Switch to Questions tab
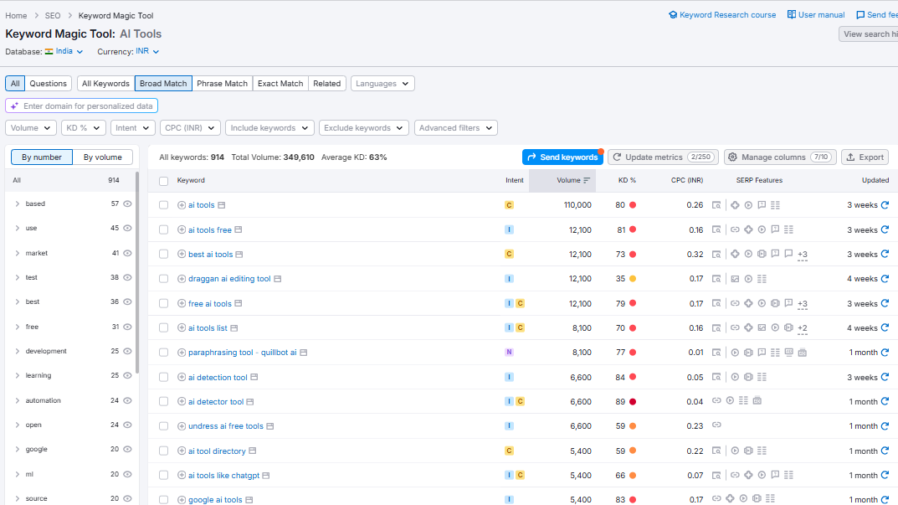Screen dimensions: 898x505 point(48,83)
